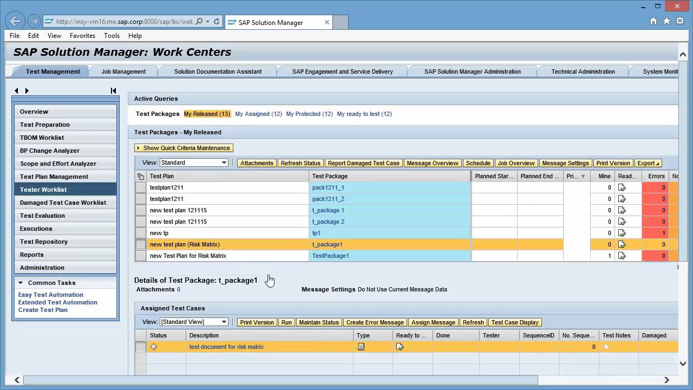This screenshot has width=693, height=390.
Task: Select row of new test plan (Risk Matrix)
Action: [x=141, y=244]
